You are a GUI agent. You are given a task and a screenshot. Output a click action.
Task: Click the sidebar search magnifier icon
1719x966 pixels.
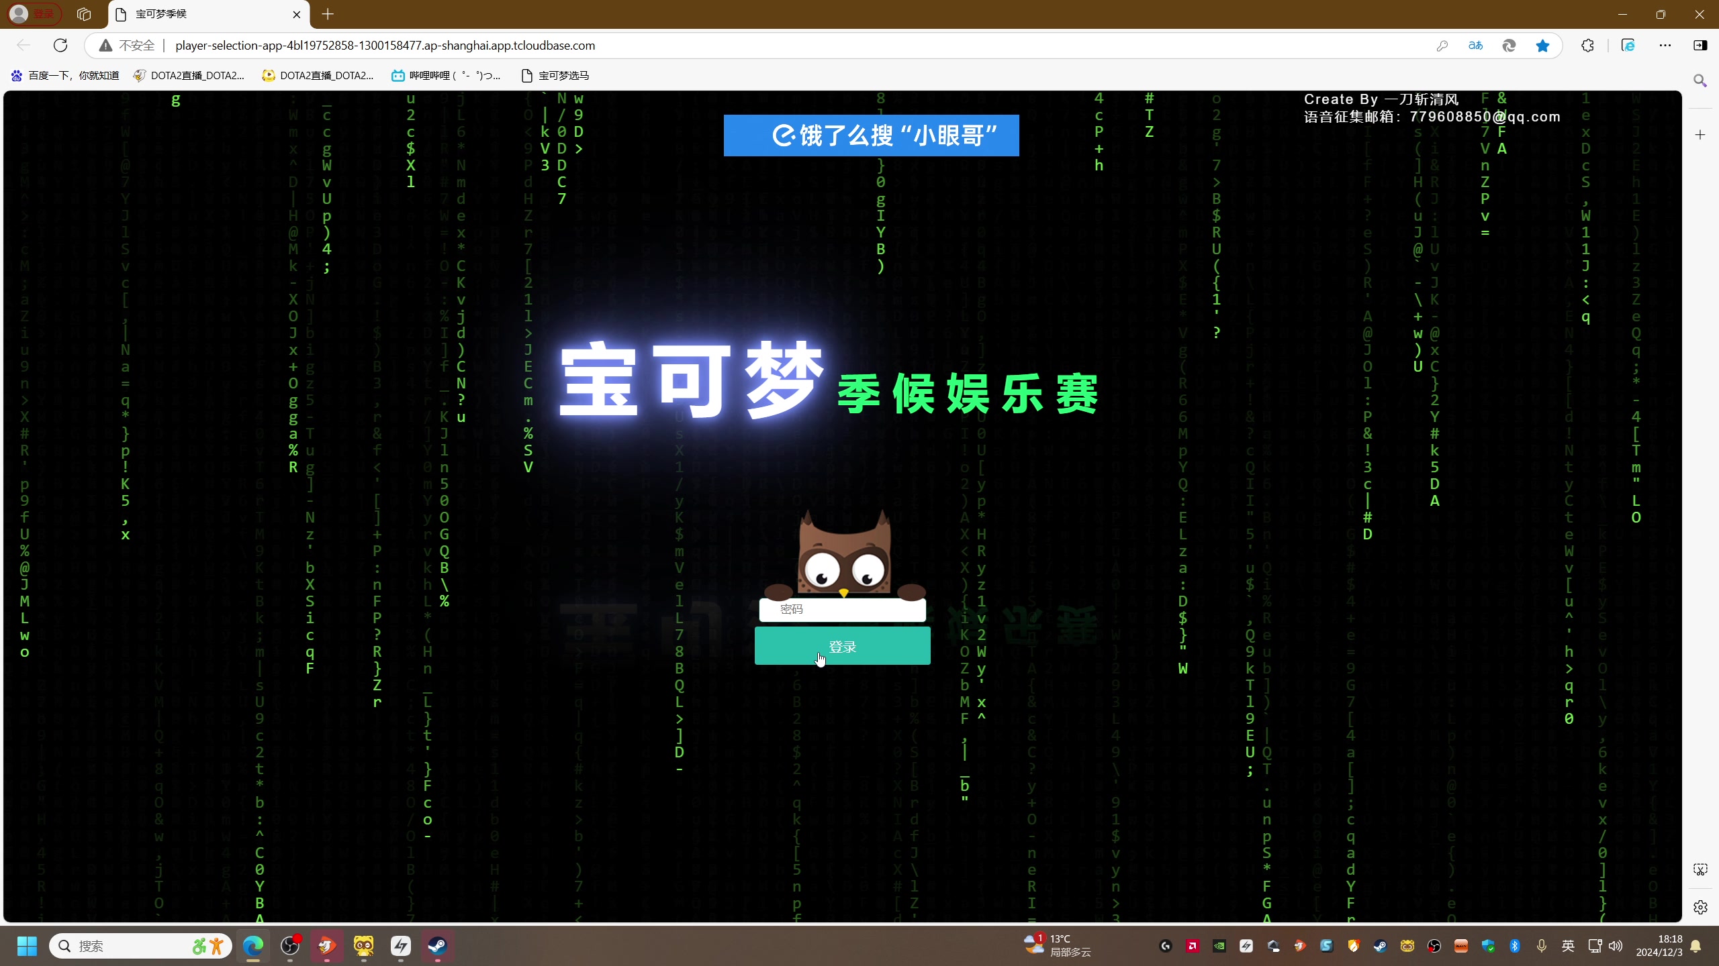[1700, 80]
